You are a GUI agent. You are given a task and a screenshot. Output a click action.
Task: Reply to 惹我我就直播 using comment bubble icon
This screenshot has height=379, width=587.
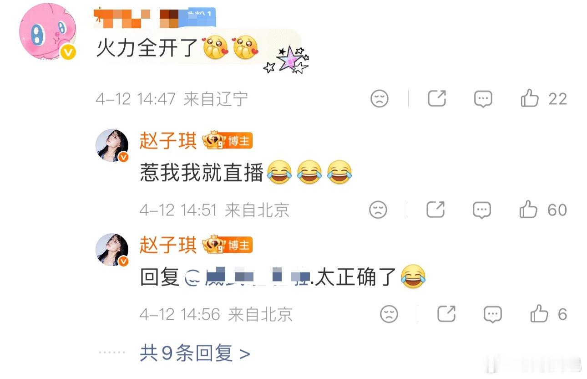(481, 210)
